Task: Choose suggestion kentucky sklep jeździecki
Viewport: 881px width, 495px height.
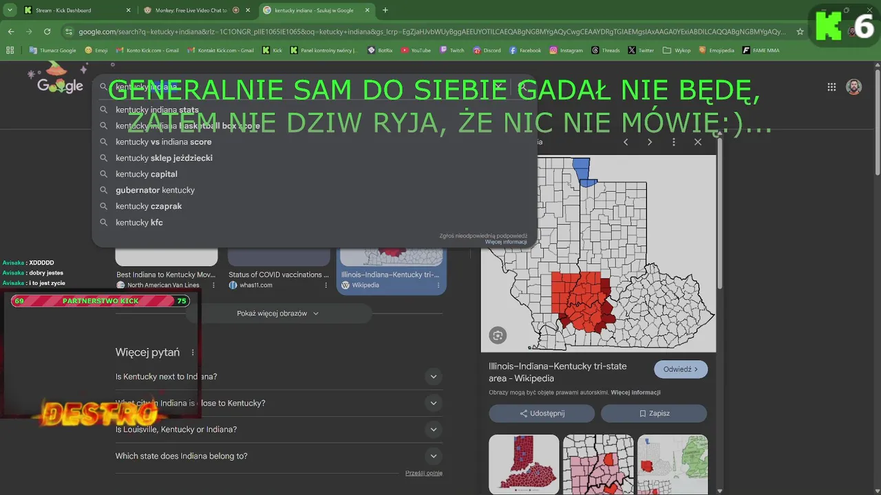Action: 315,157
